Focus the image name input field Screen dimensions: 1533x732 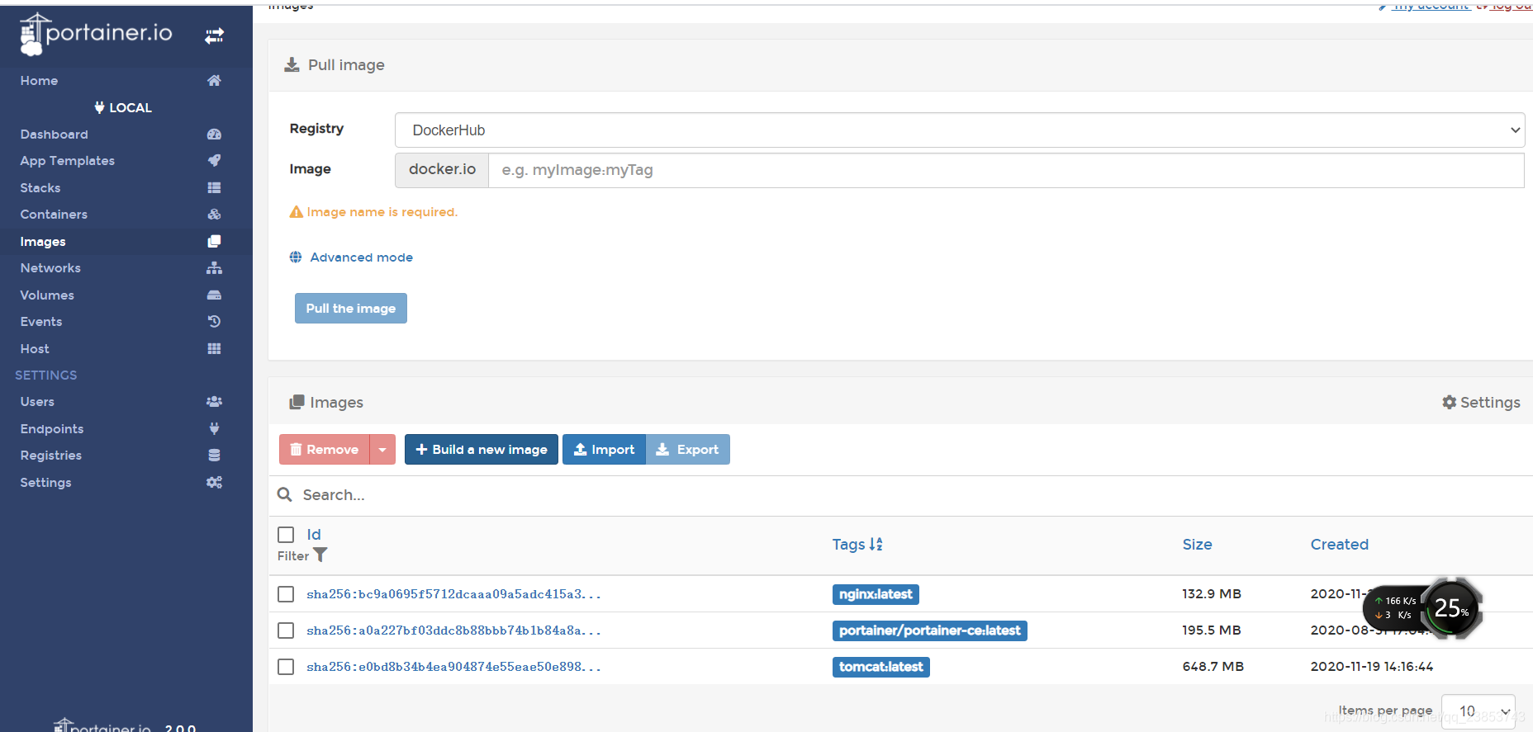point(1006,170)
